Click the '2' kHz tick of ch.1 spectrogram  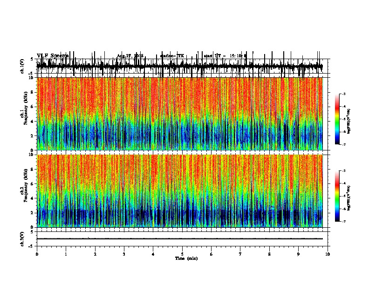click(x=32, y=136)
